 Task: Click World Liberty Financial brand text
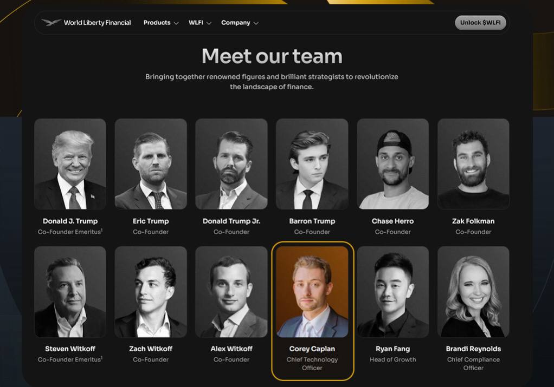(97, 23)
